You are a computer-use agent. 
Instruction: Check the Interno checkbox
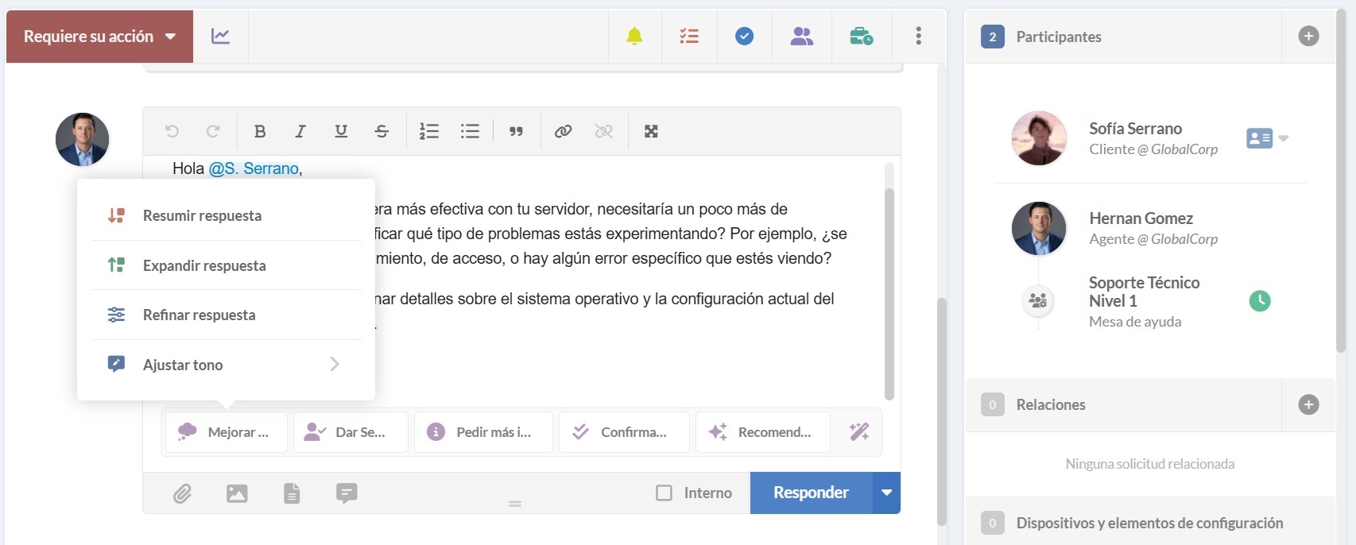[664, 493]
